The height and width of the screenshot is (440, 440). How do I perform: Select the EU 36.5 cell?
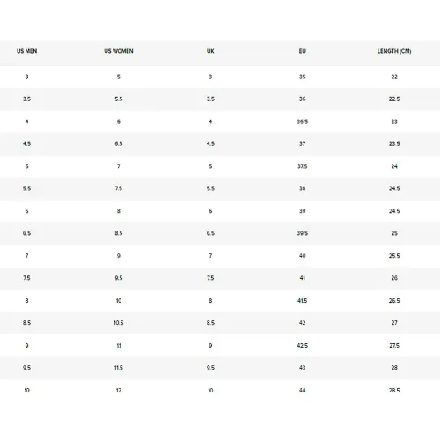pyautogui.click(x=302, y=121)
